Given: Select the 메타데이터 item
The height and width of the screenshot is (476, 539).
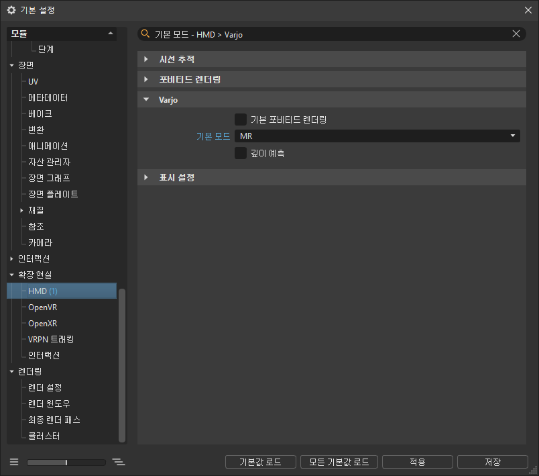Looking at the screenshot, I should [x=48, y=98].
